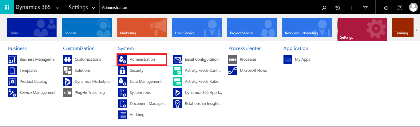Open the user profile avatar
Image resolution: width=420 pixels, height=127 pixels.
pos(413,8)
